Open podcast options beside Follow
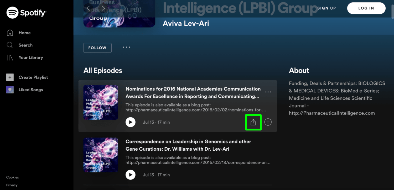The width and height of the screenshot is (394, 190). (x=126, y=47)
